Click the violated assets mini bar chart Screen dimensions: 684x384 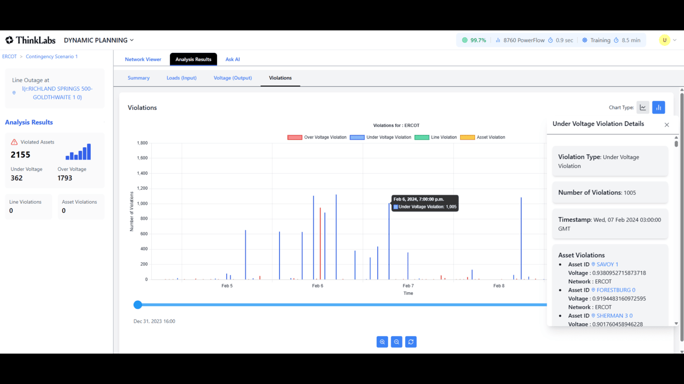point(78,152)
